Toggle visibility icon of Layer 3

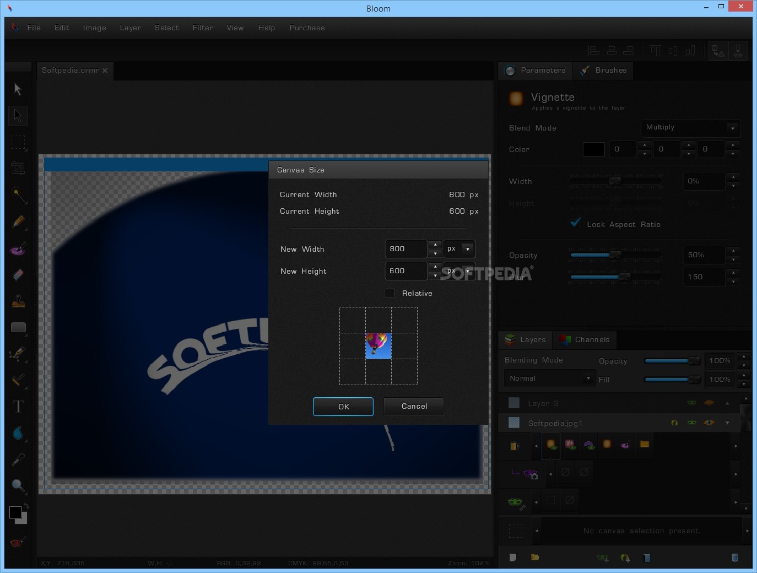pos(709,403)
